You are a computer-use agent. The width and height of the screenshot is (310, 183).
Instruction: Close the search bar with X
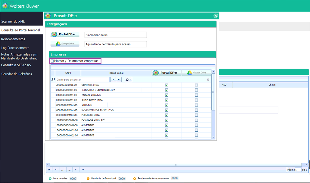click(x=208, y=80)
